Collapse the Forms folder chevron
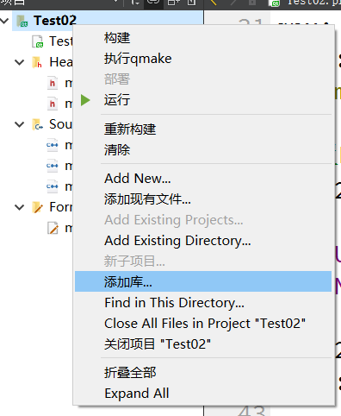Image resolution: width=341 pixels, height=416 pixels. coord(19,207)
